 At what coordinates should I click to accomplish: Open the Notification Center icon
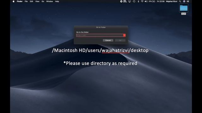point(188,1)
